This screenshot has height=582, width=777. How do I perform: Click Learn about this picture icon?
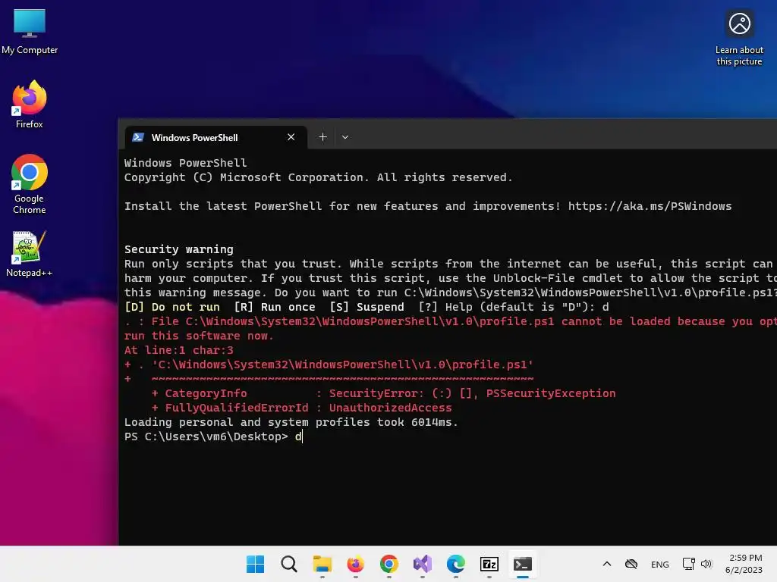click(739, 37)
